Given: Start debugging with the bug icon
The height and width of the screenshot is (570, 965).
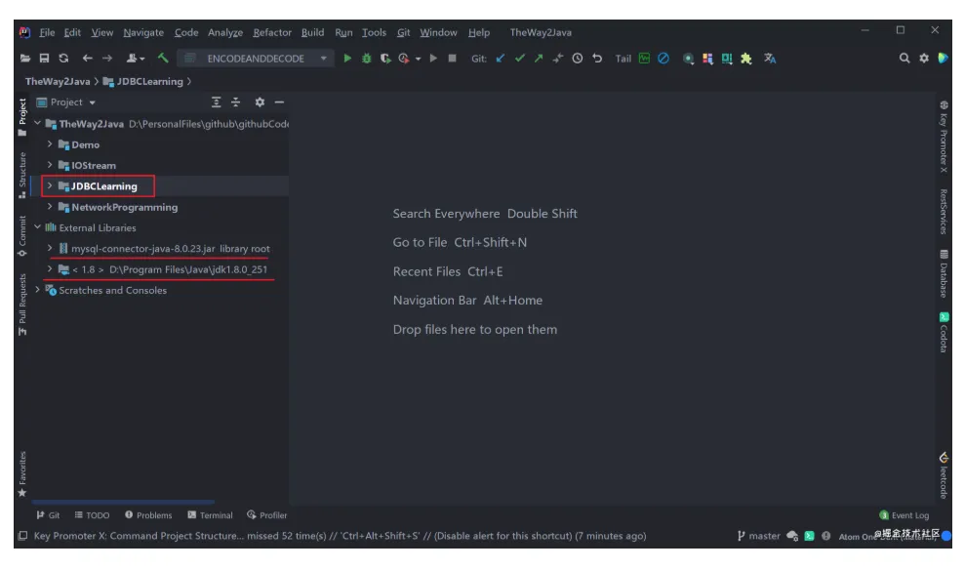Looking at the screenshot, I should coord(367,59).
